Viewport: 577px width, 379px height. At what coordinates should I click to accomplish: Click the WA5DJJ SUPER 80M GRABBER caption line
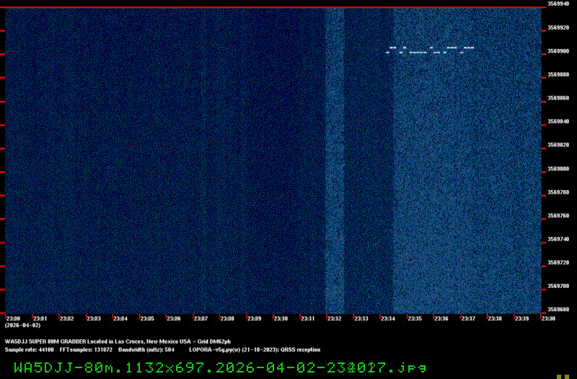point(118,341)
